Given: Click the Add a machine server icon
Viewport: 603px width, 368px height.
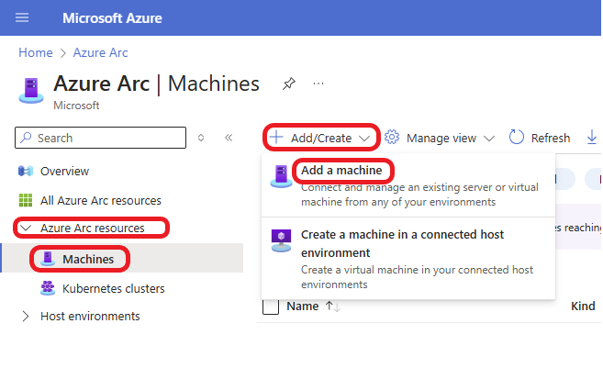Looking at the screenshot, I should pyautogui.click(x=281, y=176).
